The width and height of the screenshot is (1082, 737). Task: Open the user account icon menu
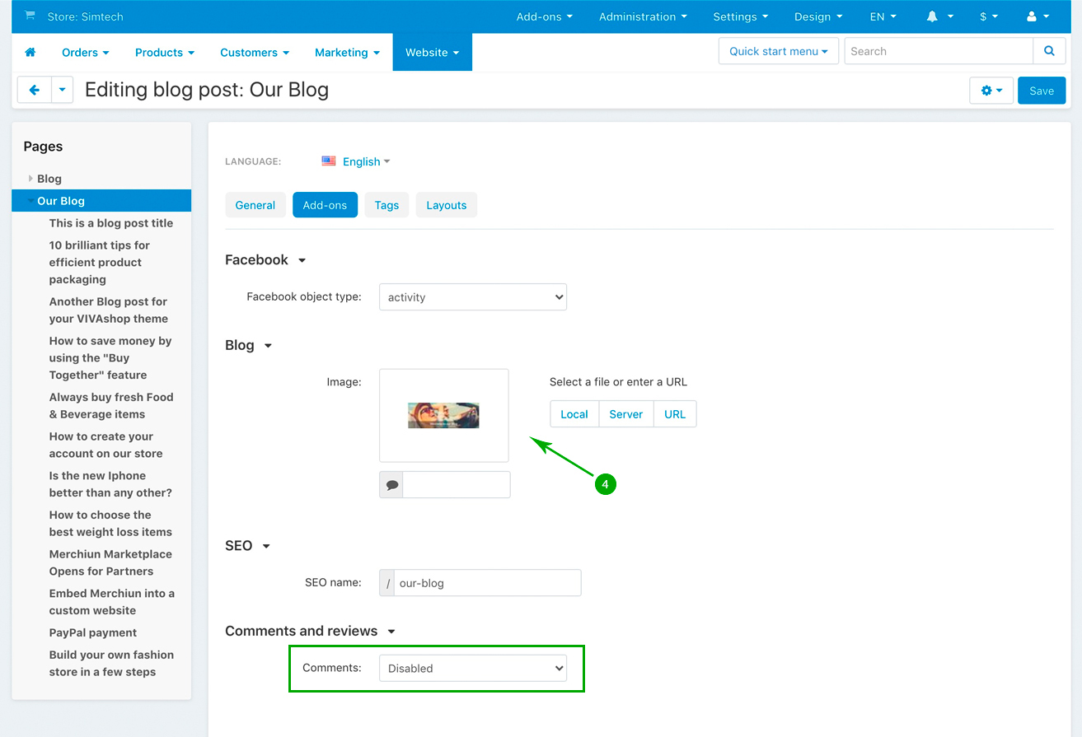pyautogui.click(x=1038, y=16)
